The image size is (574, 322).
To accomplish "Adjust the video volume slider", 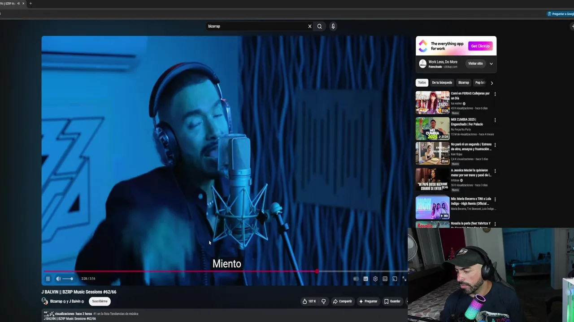I will pos(68,279).
